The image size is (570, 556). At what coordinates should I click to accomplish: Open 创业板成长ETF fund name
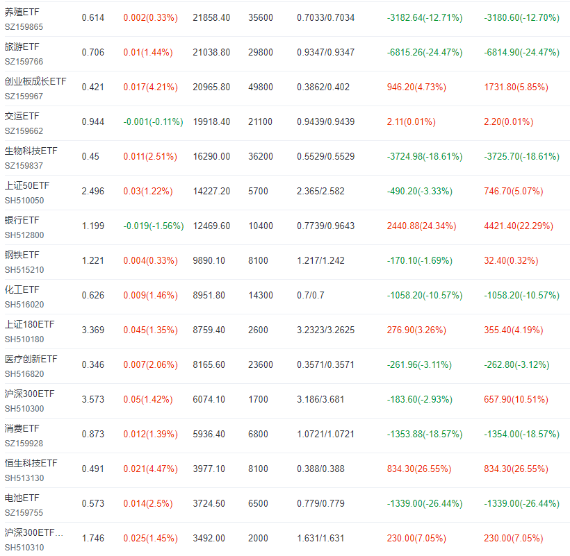(x=35, y=81)
